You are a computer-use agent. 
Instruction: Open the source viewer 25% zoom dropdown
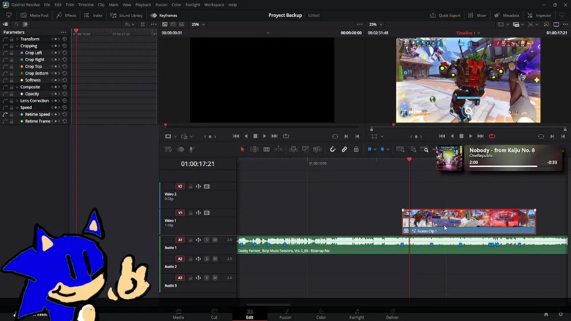pos(198,25)
